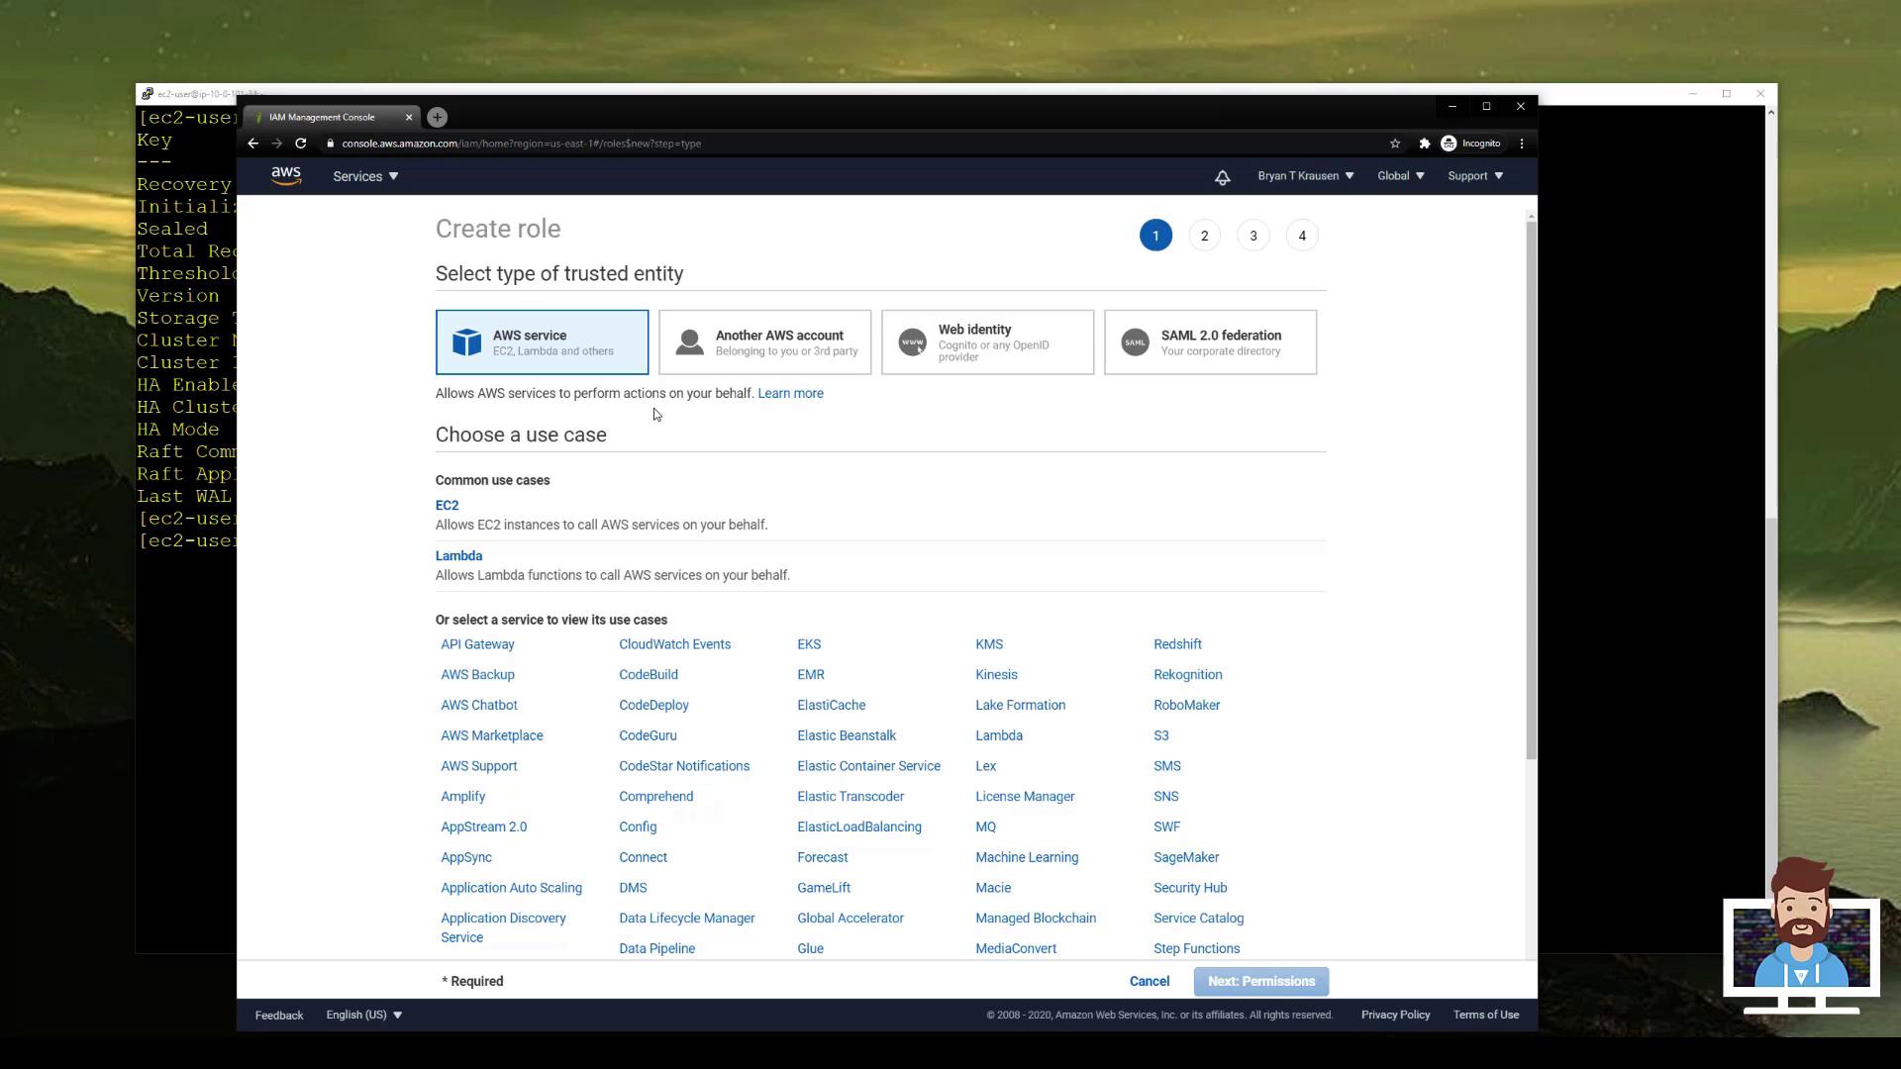Choose SAML 2.0 federation entity
Viewport: 1901px width, 1069px height.
click(x=1210, y=342)
